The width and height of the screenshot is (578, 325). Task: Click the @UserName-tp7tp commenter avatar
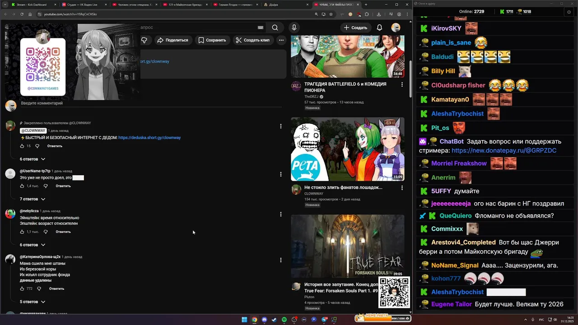tap(10, 174)
